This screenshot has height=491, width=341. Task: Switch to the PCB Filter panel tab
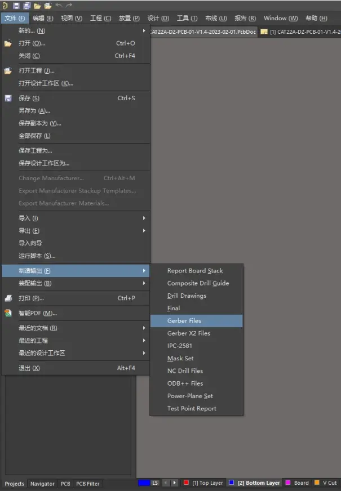coord(88,484)
